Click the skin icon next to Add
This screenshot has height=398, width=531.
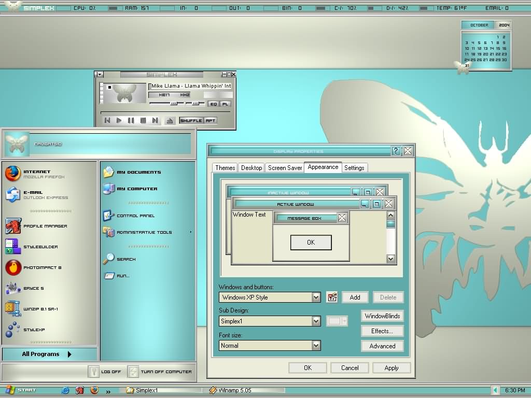[x=332, y=297]
